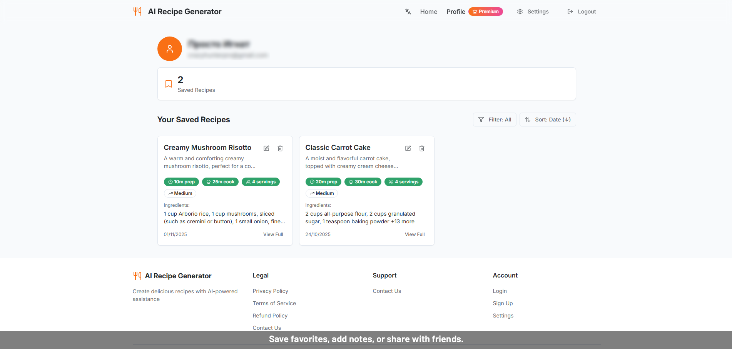Click the Saved Recipes bookmark icon
The width and height of the screenshot is (732, 349).
pyautogui.click(x=168, y=83)
